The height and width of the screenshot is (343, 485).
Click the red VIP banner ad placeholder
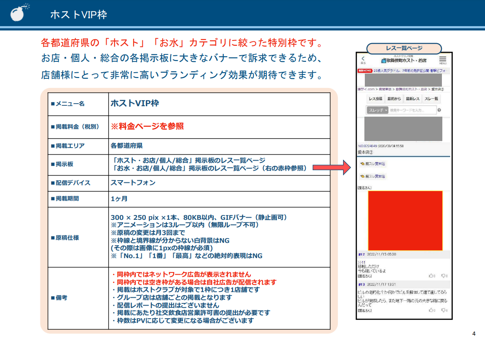[405, 221]
